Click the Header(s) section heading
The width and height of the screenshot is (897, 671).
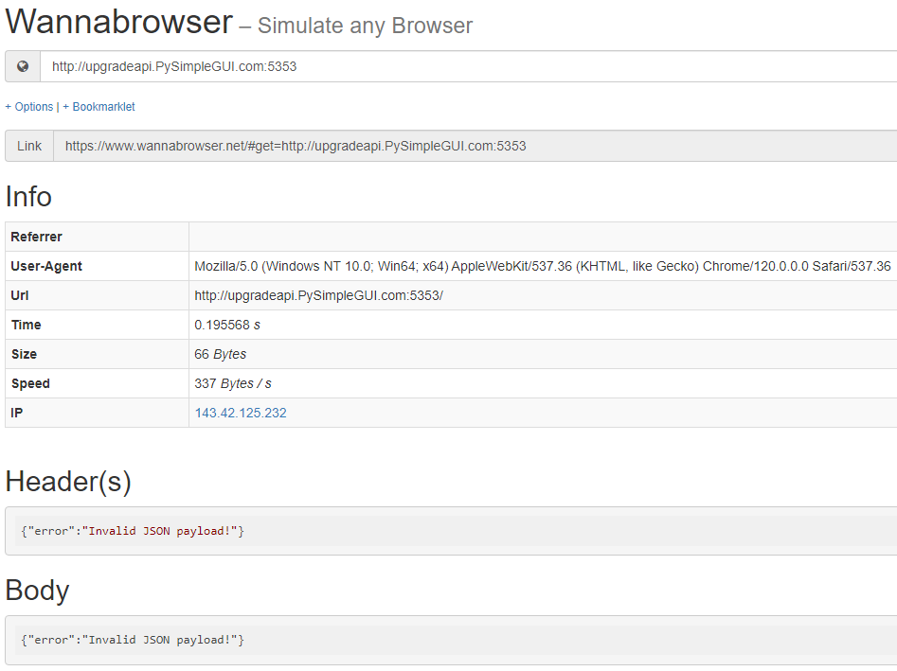[x=67, y=482]
